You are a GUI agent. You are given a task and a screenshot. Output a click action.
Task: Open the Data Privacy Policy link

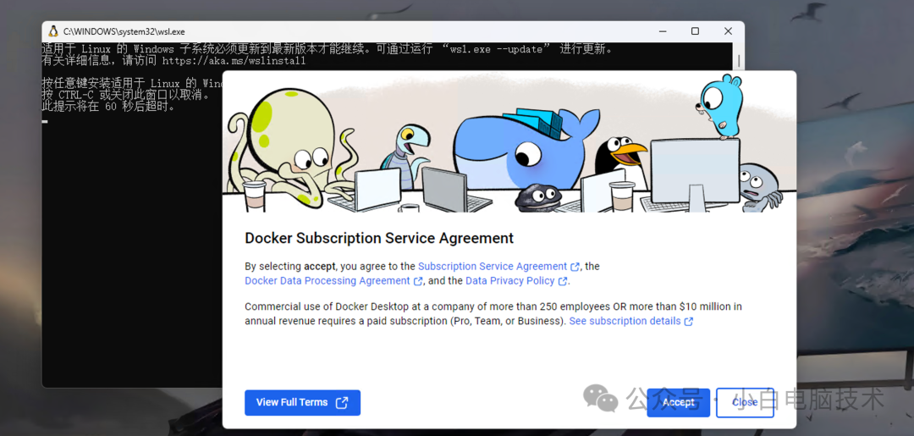(516, 280)
